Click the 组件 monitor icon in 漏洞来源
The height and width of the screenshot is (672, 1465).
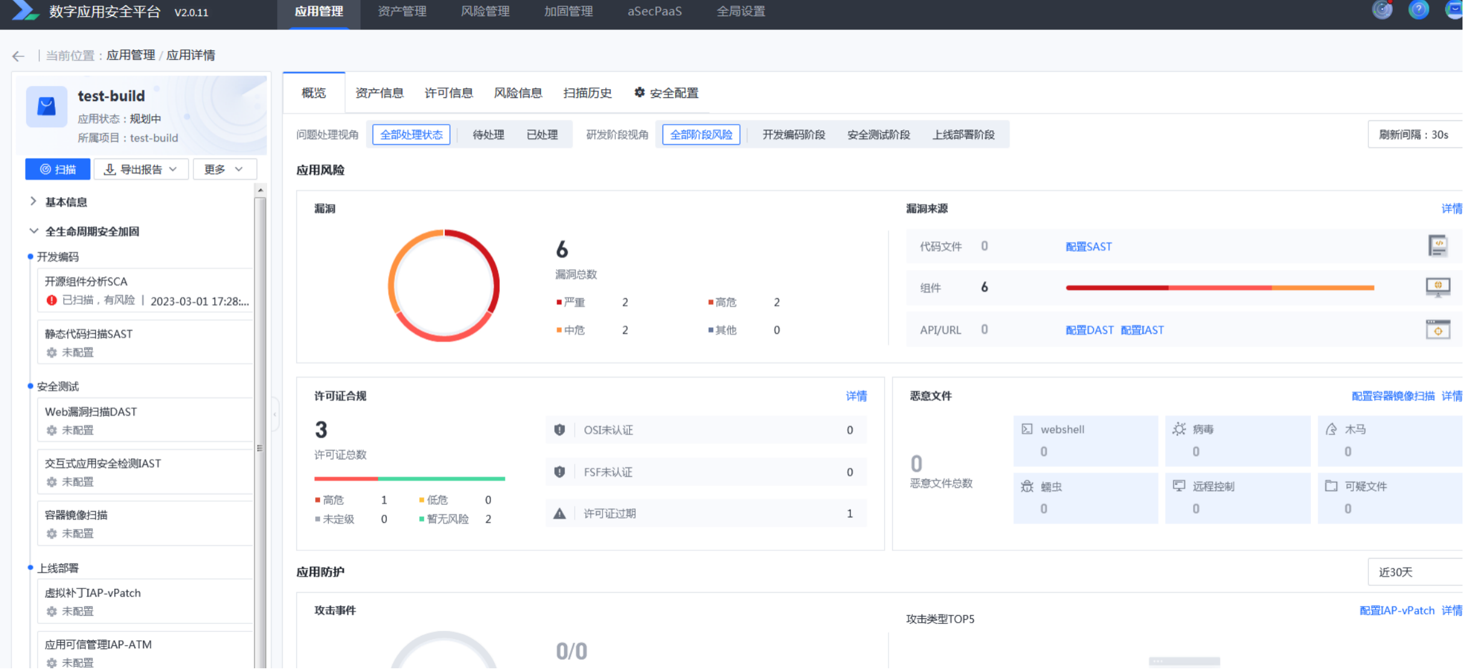[x=1438, y=287]
